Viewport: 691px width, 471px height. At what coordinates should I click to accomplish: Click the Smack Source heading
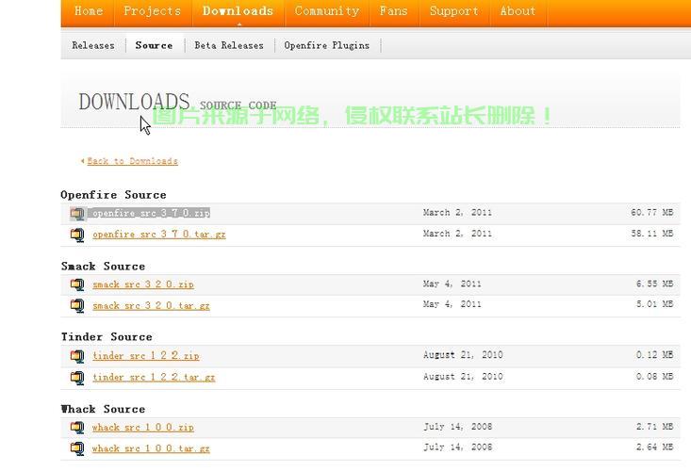103,267
